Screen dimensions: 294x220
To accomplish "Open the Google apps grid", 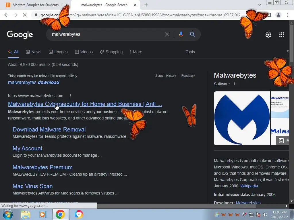I will coord(282,35).
